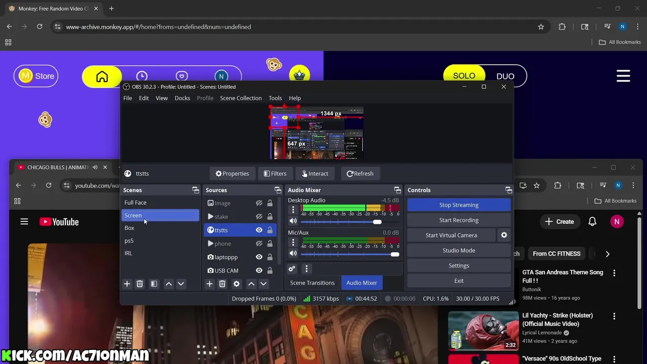Open Desktop Audio options three-dot menu
The image size is (647, 364).
(293, 210)
